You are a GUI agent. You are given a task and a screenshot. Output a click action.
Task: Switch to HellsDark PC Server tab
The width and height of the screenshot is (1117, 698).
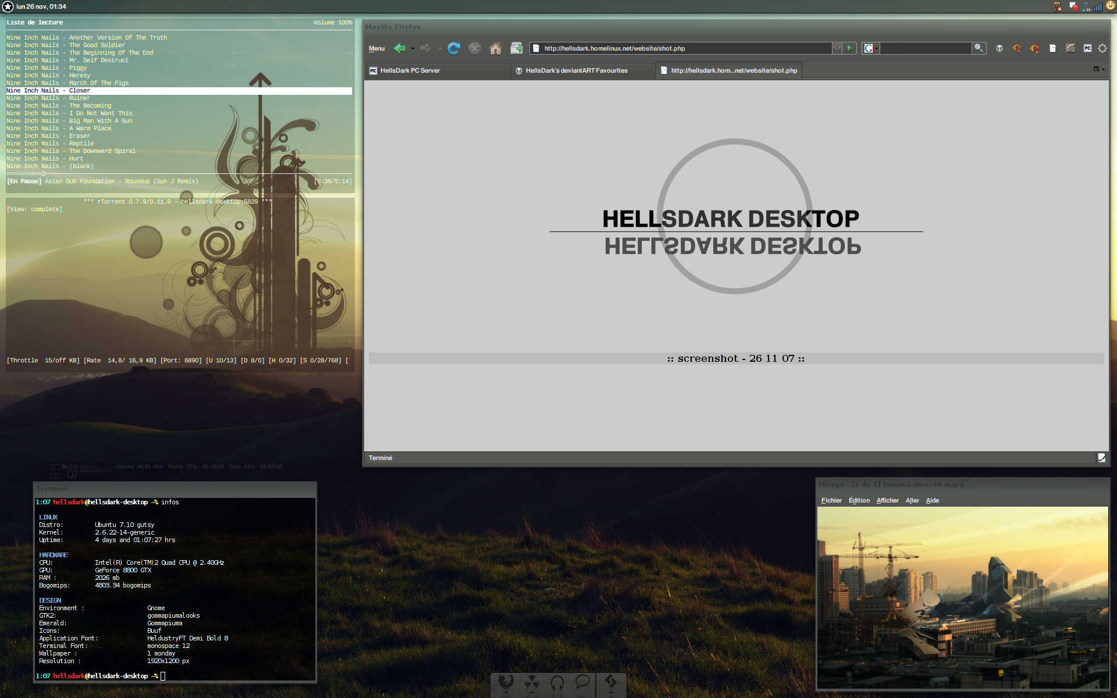437,70
